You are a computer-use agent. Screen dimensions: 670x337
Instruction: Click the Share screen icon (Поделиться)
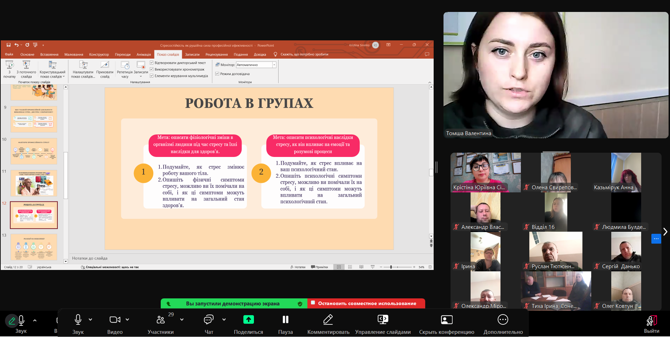click(248, 319)
